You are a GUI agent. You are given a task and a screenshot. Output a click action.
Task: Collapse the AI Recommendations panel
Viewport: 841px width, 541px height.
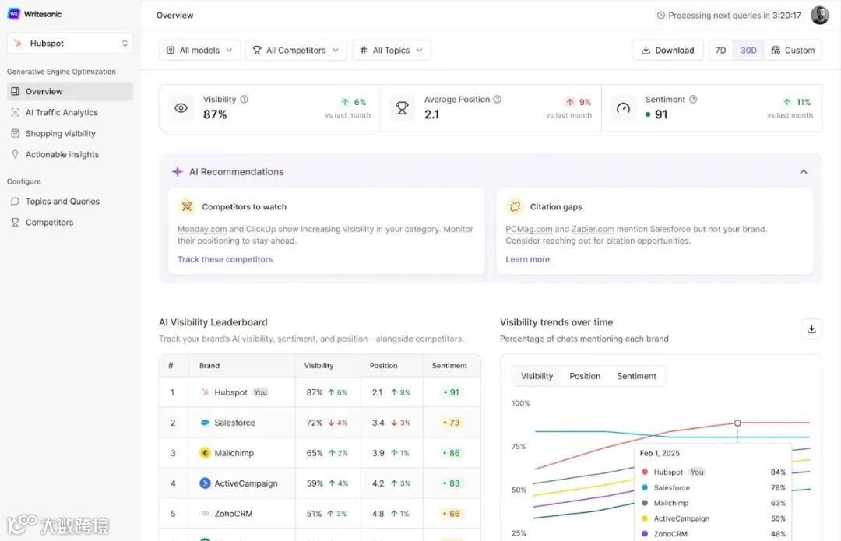(804, 172)
